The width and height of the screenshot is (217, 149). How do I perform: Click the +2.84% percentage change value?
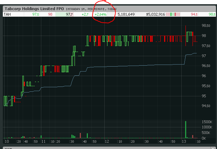coord(100,14)
